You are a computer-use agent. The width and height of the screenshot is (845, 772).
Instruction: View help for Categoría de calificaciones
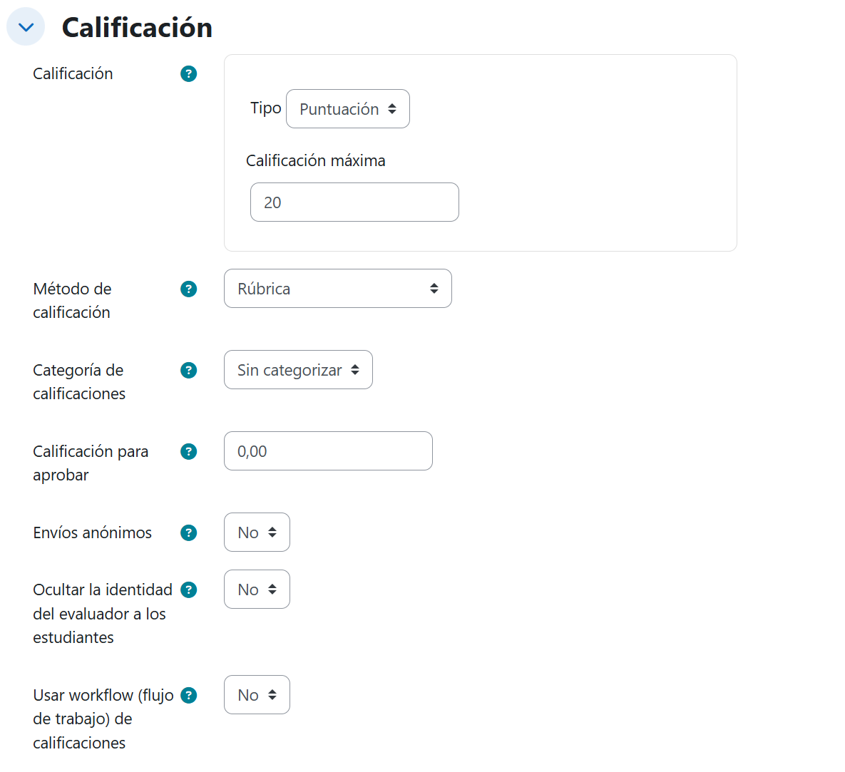pos(188,370)
